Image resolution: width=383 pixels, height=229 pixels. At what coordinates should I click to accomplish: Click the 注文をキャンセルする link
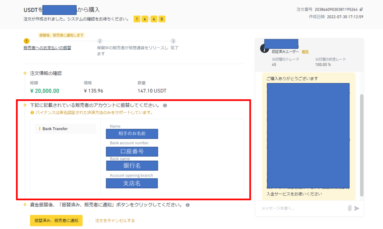click(x=115, y=220)
